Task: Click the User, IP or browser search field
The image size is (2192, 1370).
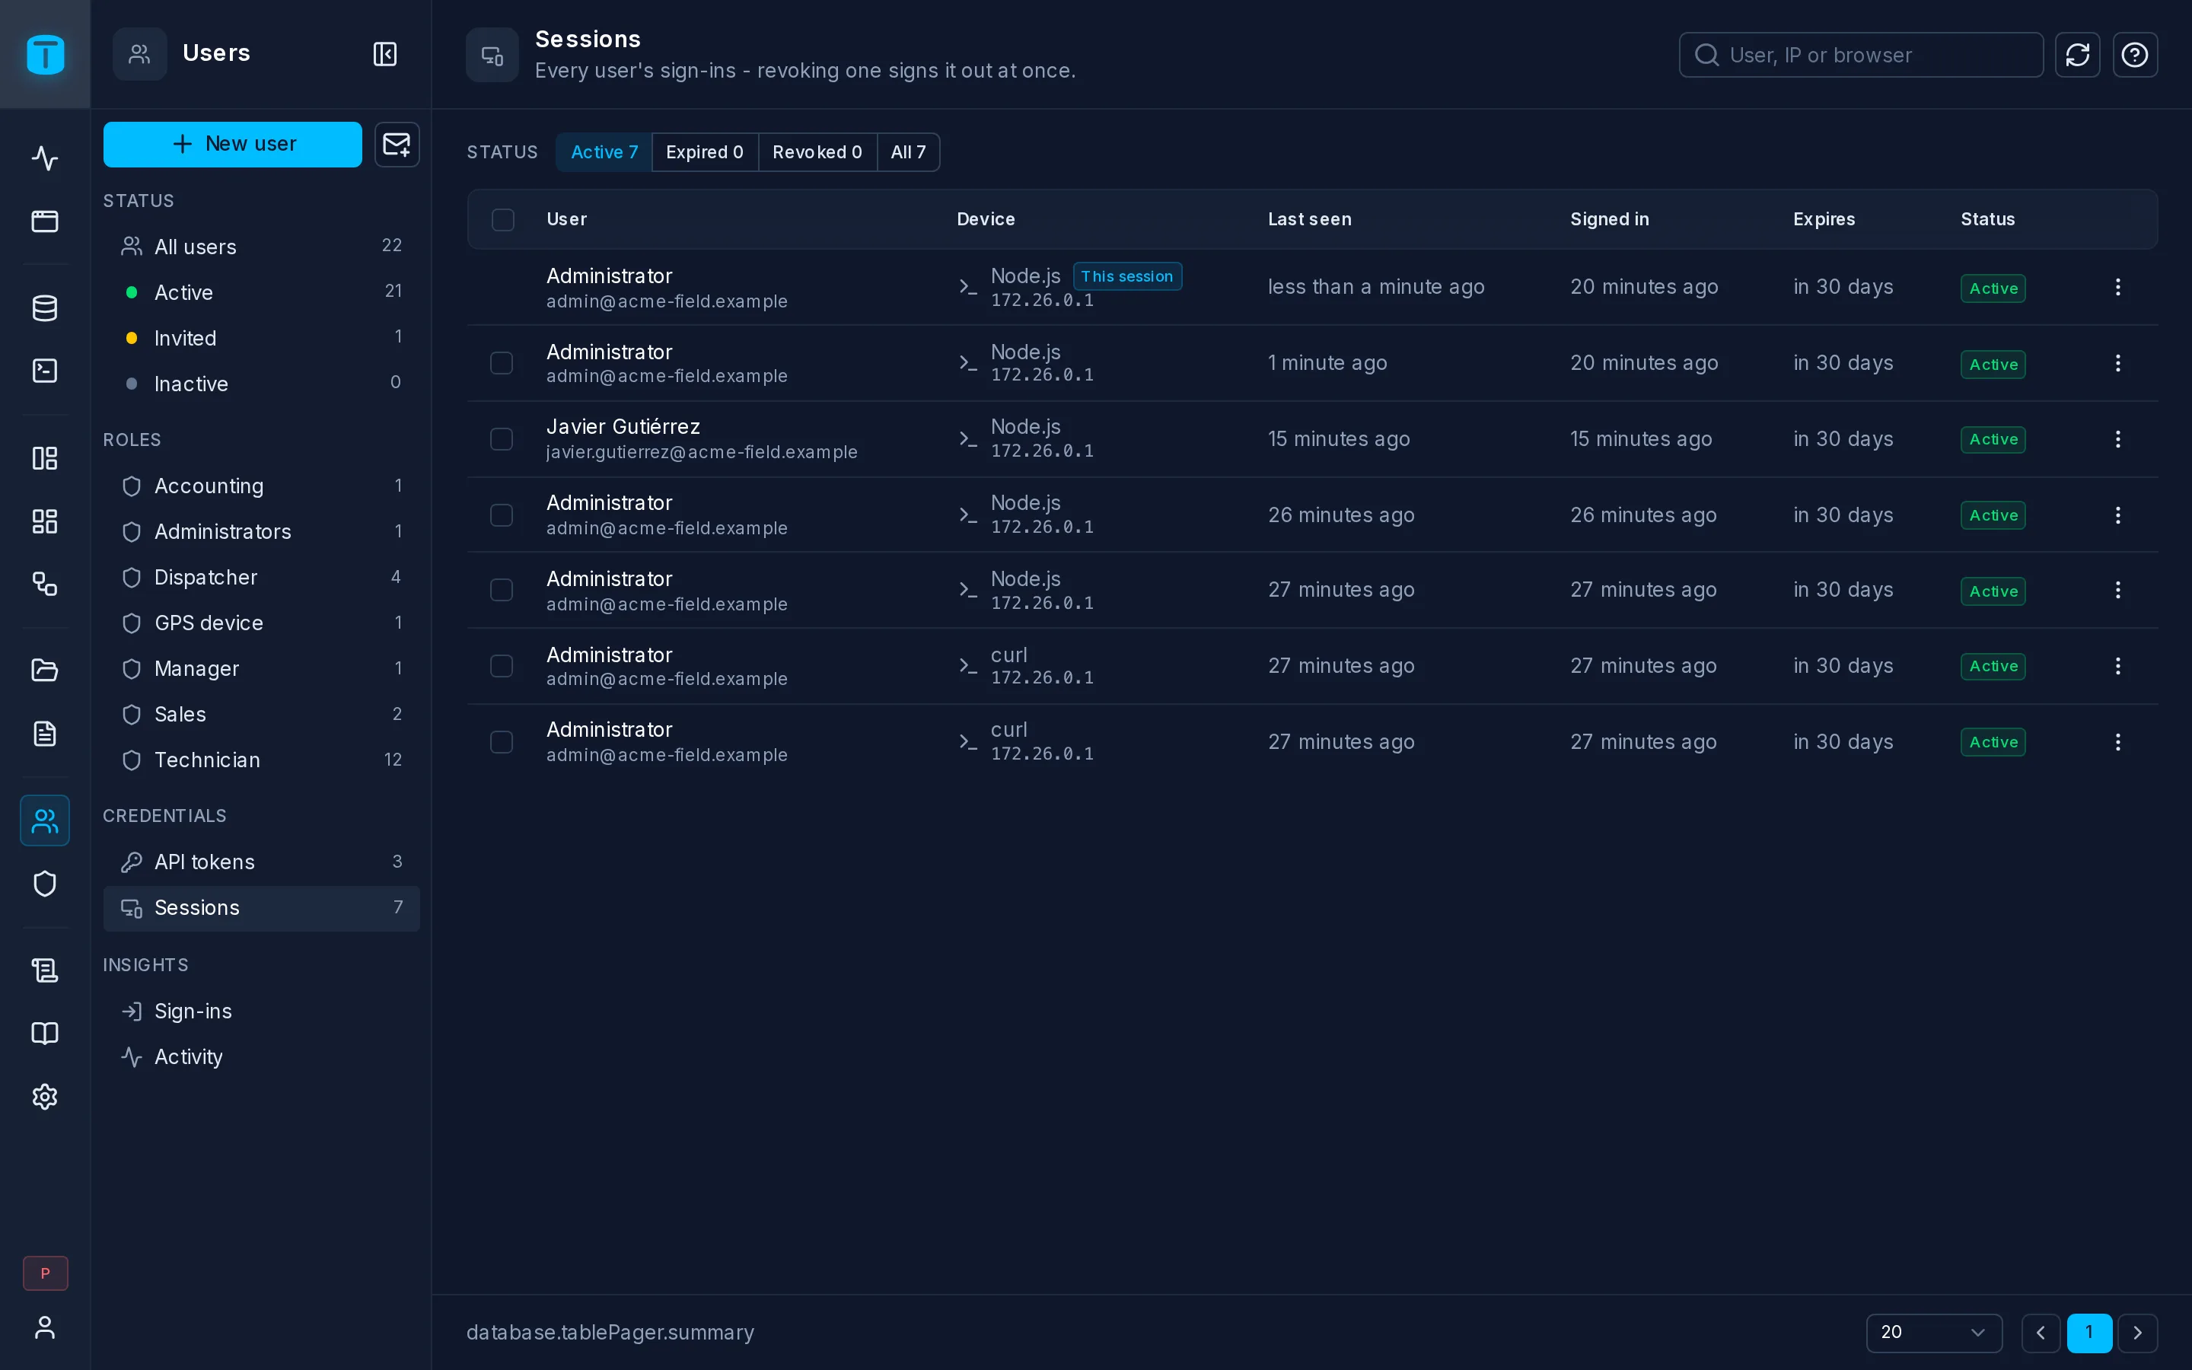Action: [x=1860, y=56]
